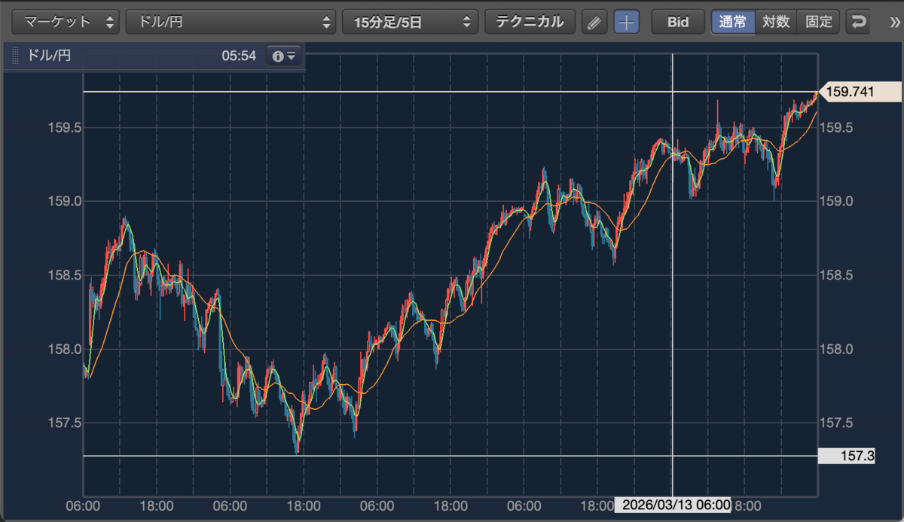904x522 pixels.
Task: Select the pencil drawing tool
Action: 594,22
